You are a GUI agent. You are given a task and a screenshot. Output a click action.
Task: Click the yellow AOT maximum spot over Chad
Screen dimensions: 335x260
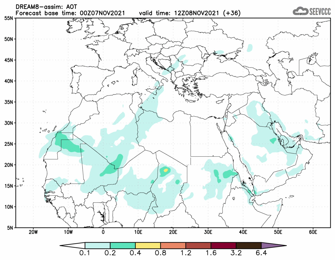coord(166,170)
